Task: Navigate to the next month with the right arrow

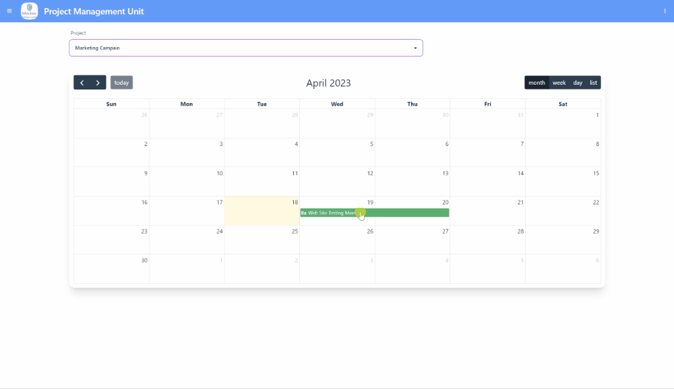Action: point(98,82)
